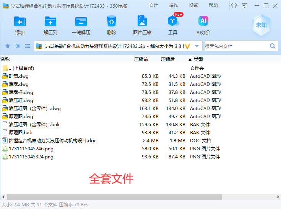Switch to list view icon
Viewport: 281px width, 209px height.
click(28, 46)
